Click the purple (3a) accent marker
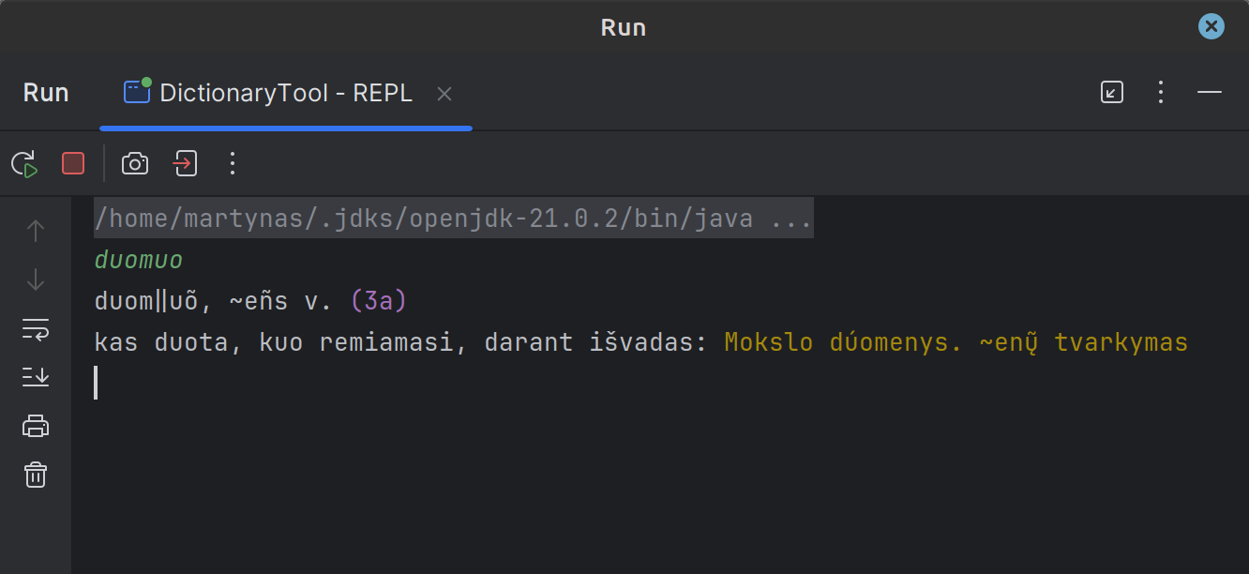The width and height of the screenshot is (1249, 574). click(379, 301)
